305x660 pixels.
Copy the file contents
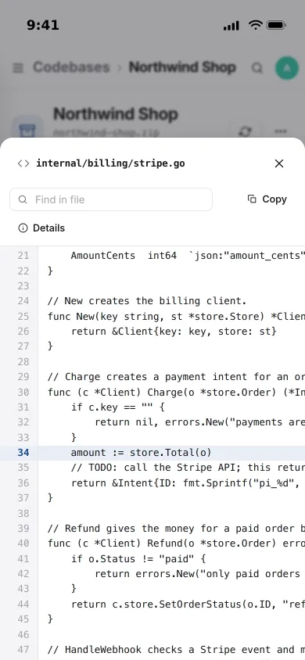(267, 199)
